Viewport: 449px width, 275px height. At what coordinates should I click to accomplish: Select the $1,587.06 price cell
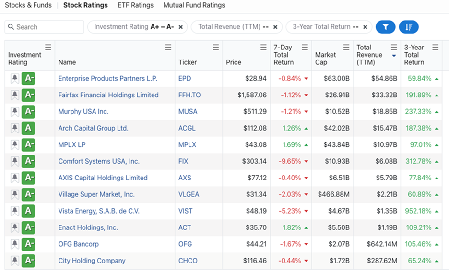click(x=252, y=95)
